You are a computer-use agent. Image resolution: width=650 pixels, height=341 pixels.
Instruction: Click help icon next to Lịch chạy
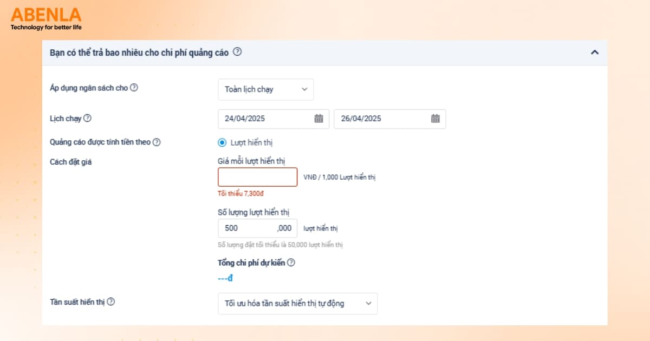[87, 119]
